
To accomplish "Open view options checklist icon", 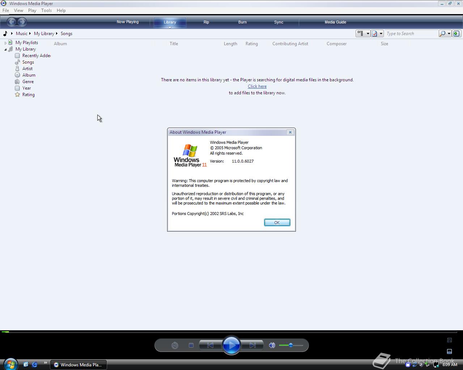I will (x=375, y=34).
